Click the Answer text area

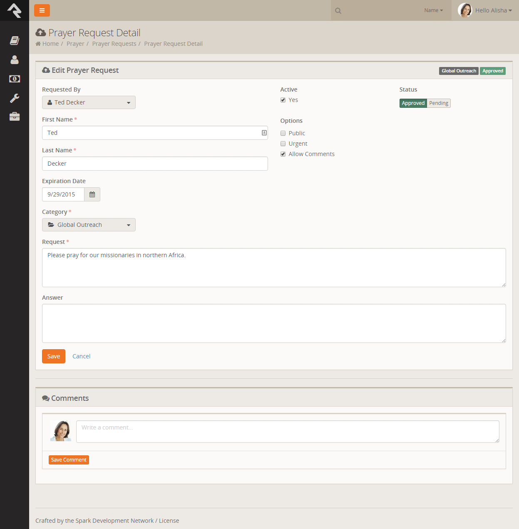tap(274, 323)
